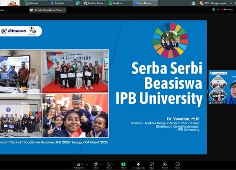
Task: Expand the Chat options arrow
Action: click(101, 164)
